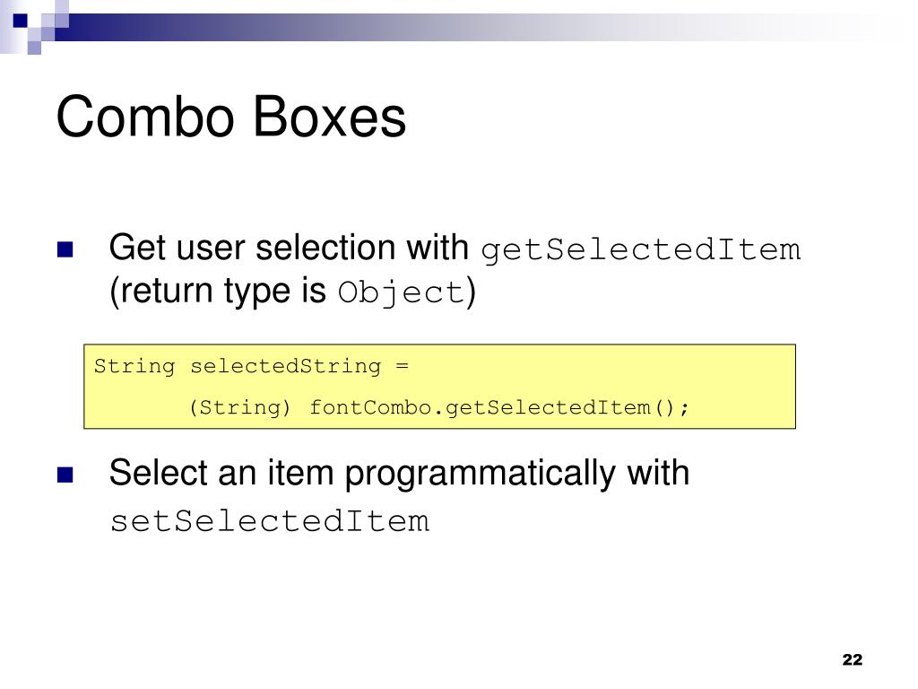Click the (String) cast in code

[239, 408]
